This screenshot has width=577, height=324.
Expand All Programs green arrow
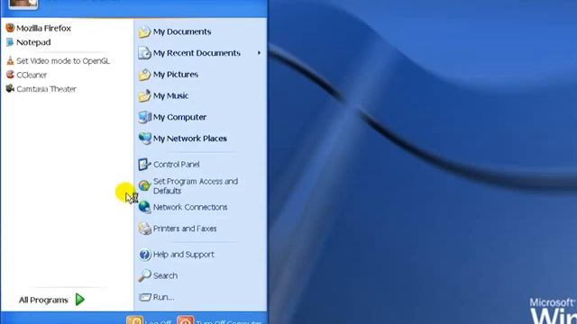coord(80,300)
